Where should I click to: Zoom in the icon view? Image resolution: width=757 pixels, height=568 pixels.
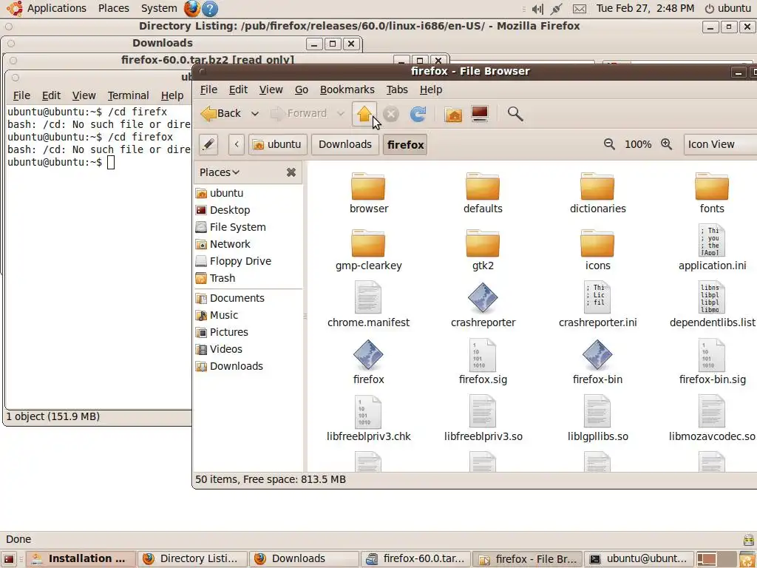tap(667, 144)
